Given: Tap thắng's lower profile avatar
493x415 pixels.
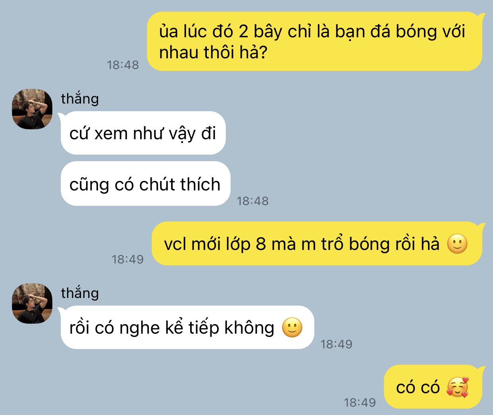Looking at the screenshot, I should pos(32,304).
